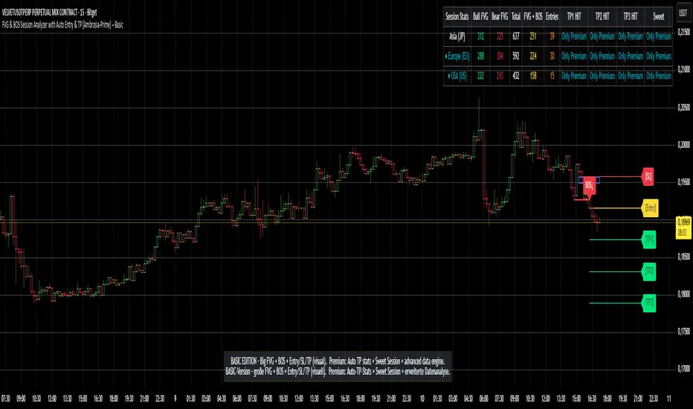Image resolution: width=693 pixels, height=409 pixels.
Task: Click the Sweet column header
Action: pyautogui.click(x=658, y=16)
